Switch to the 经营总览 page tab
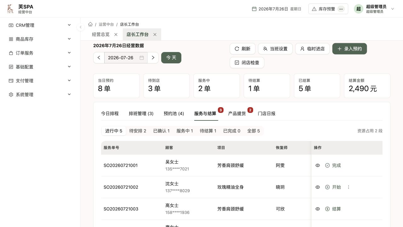403x227 pixels. [101, 34]
